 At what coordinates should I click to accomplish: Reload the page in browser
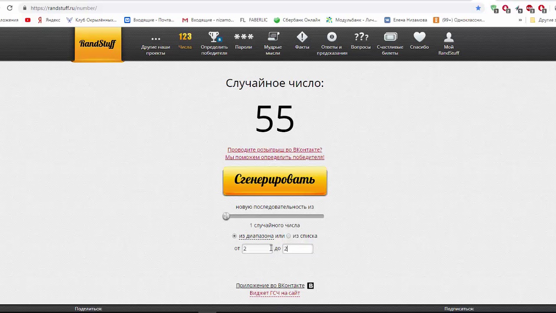10,8
